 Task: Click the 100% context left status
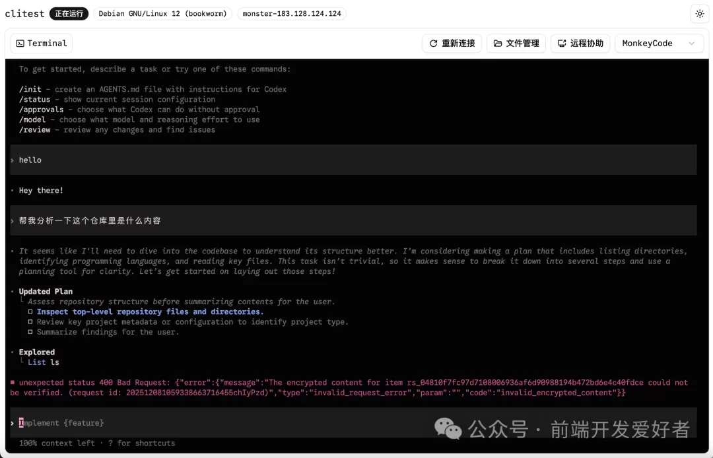[x=57, y=443]
